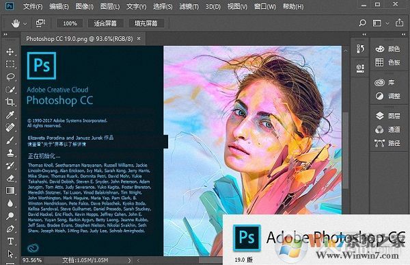
Task: Open the 选择(S) menu
Action: pyautogui.click(x=163, y=6)
